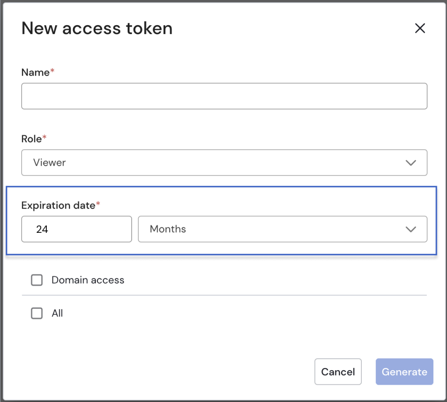Click the "Expiration date" field label
447x402 pixels.
pos(58,205)
